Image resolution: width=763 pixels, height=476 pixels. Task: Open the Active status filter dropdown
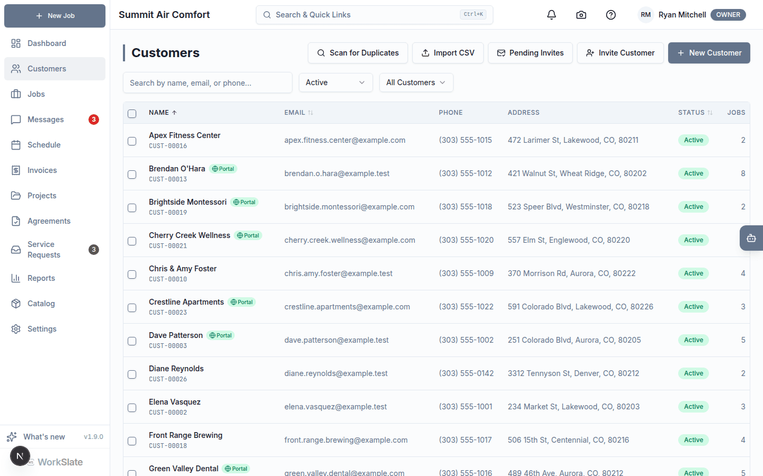coord(336,83)
